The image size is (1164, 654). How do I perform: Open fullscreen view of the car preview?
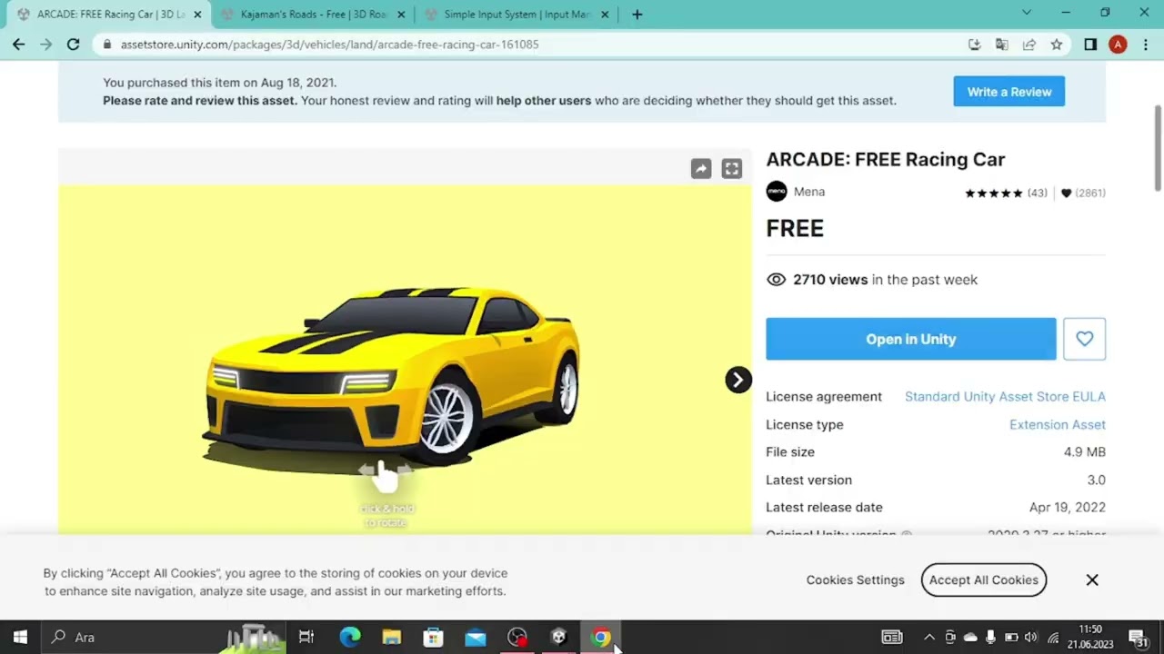click(731, 169)
